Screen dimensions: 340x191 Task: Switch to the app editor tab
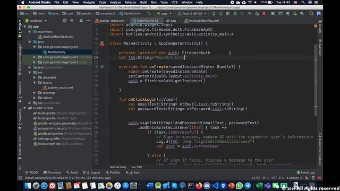[171, 21]
